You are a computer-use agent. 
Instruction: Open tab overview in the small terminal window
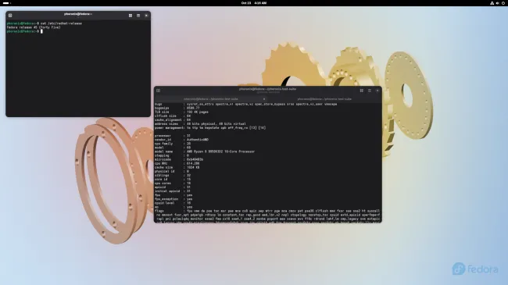click(131, 15)
